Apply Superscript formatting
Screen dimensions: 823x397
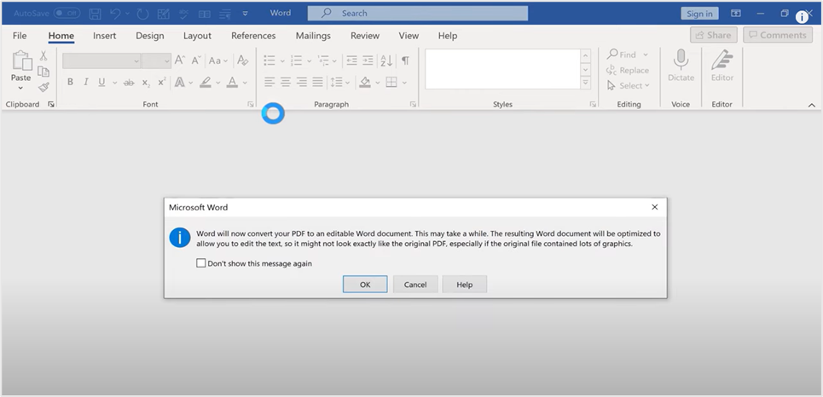pos(162,82)
